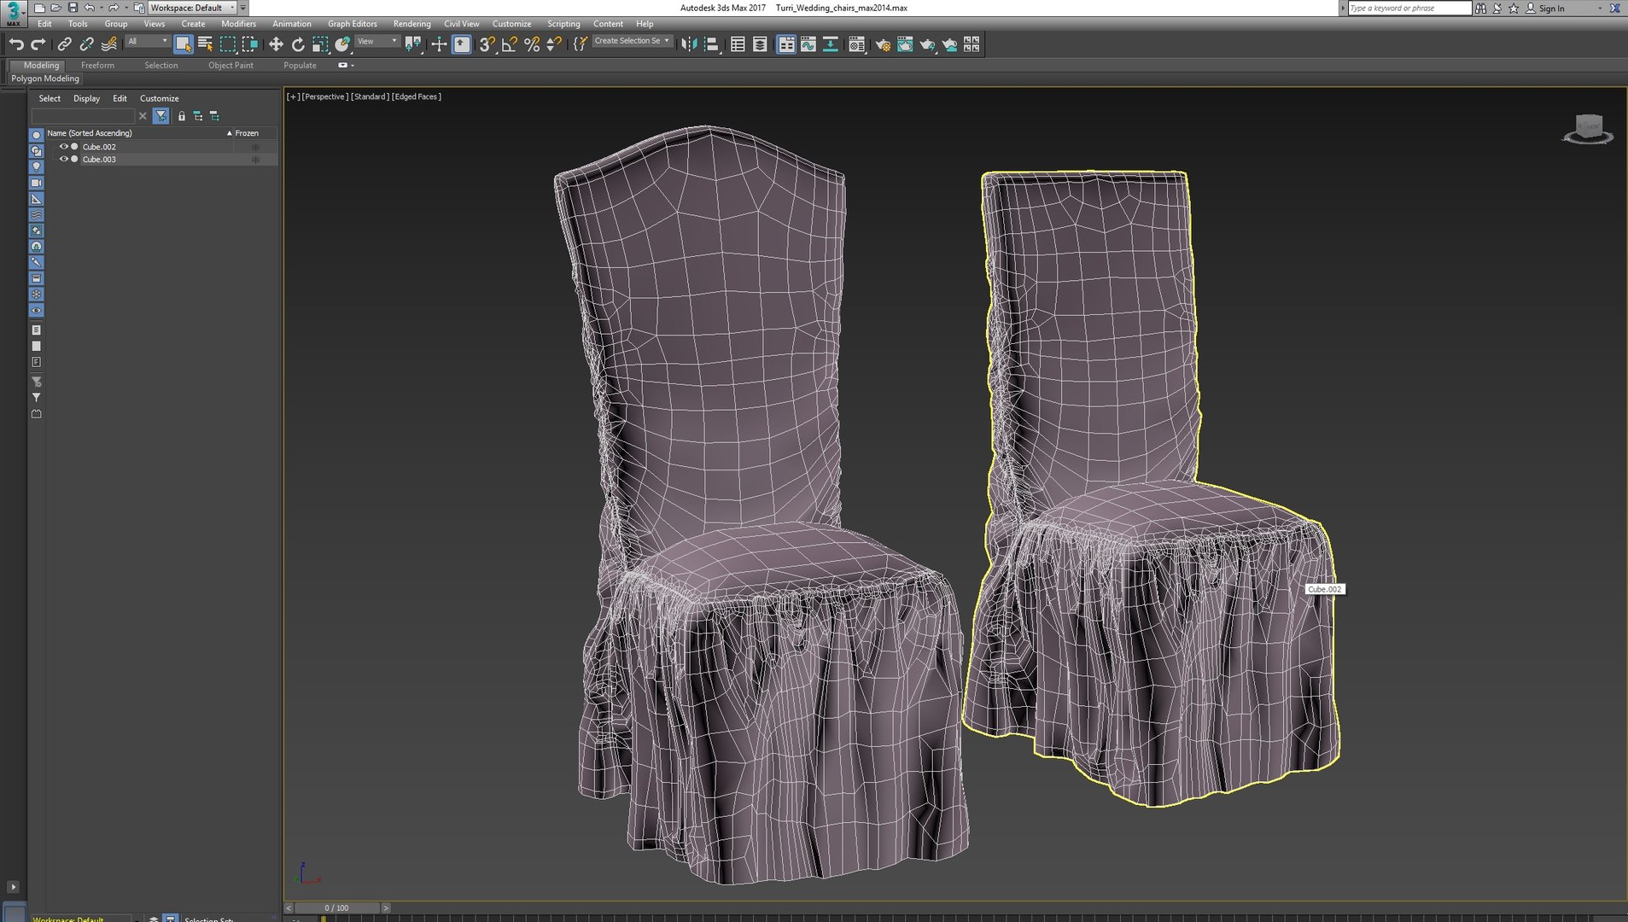
Task: Toggle Window/Crossing selection mode
Action: coord(250,44)
